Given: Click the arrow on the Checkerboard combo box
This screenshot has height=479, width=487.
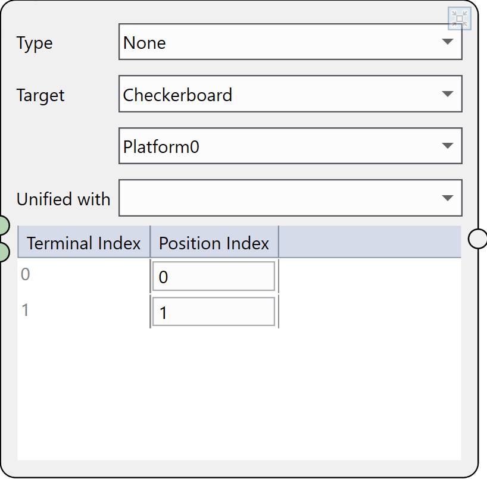Looking at the screenshot, I should 448,95.
